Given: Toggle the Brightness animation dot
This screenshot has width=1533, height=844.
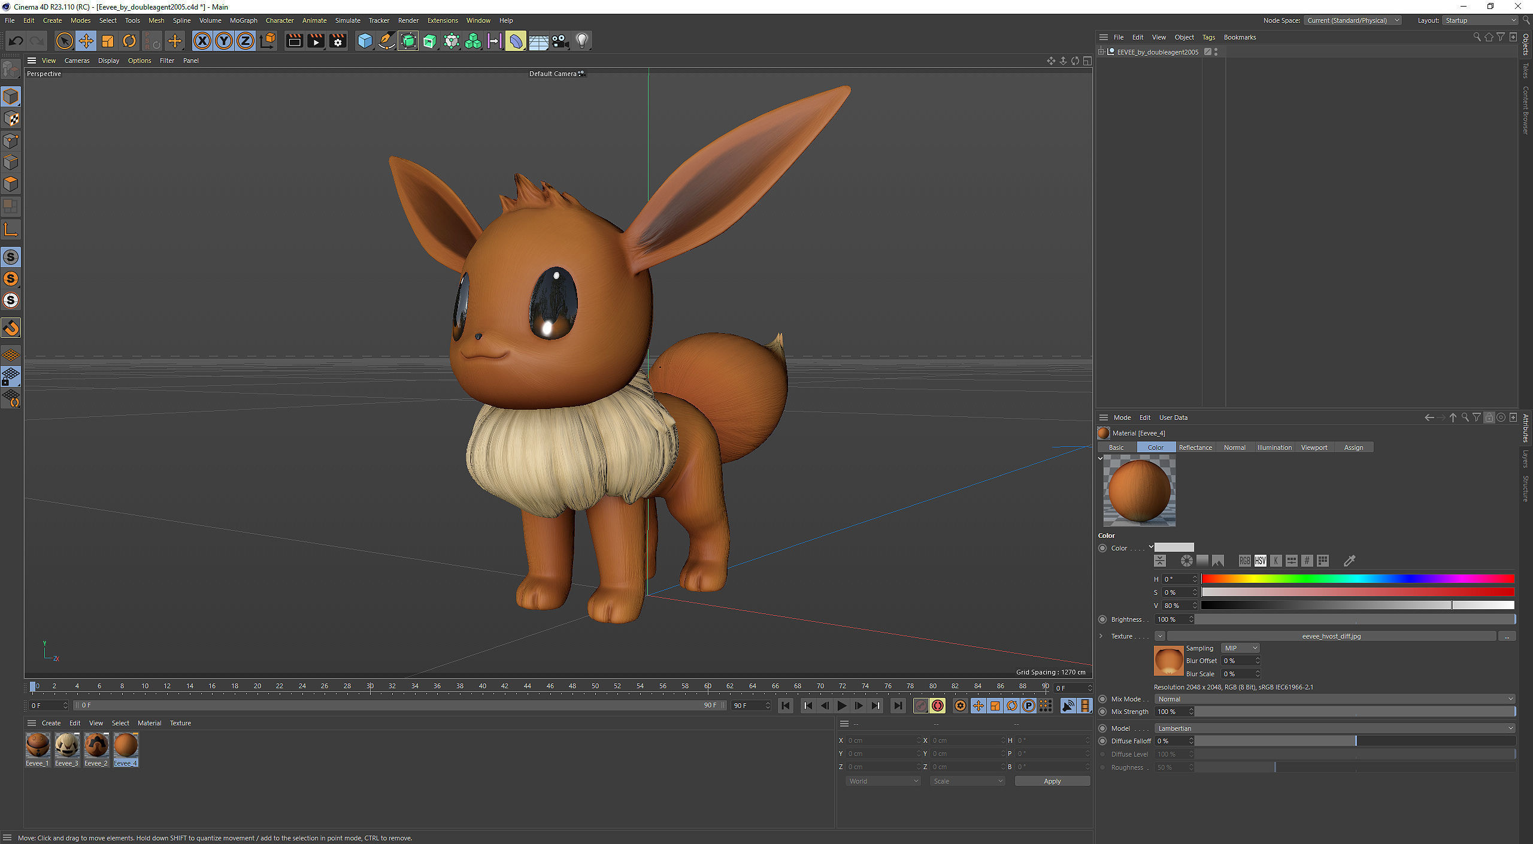Looking at the screenshot, I should point(1102,619).
